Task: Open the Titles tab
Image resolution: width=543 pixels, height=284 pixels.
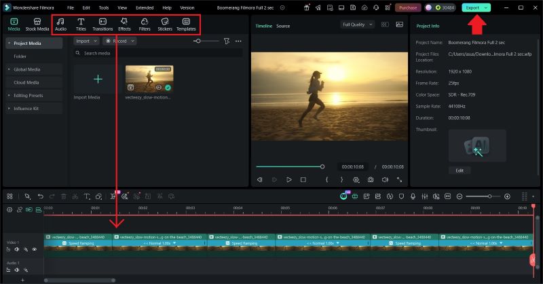Action: click(x=81, y=24)
